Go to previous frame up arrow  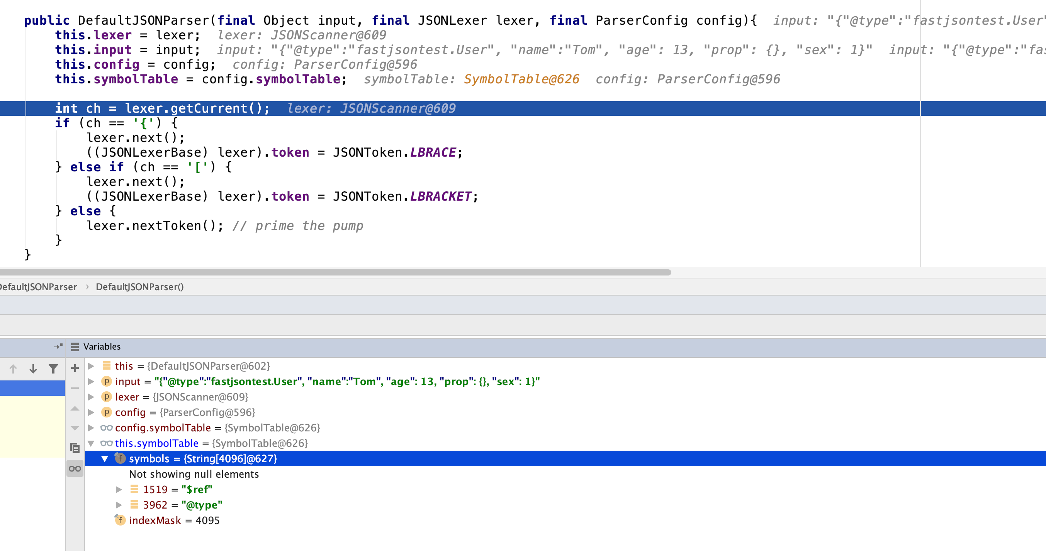13,368
